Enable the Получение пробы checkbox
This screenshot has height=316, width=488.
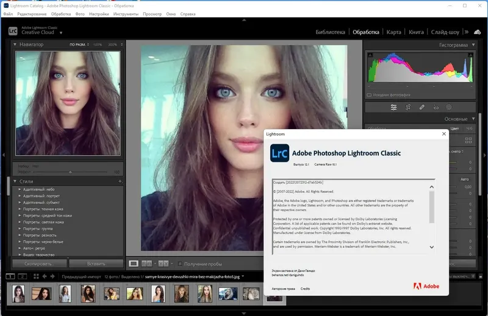[180, 264]
